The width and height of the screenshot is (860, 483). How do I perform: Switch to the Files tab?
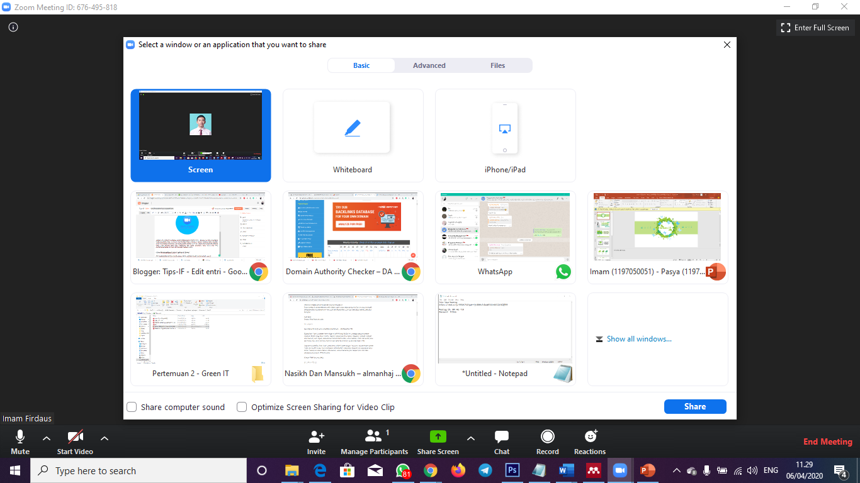497,65
